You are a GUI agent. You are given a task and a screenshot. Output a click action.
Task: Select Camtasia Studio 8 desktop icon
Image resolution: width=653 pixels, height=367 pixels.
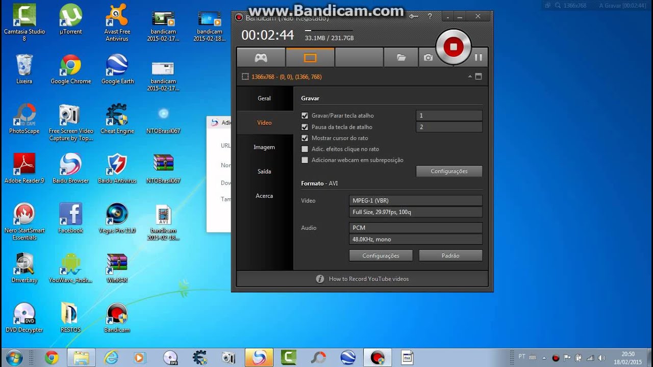point(24,23)
